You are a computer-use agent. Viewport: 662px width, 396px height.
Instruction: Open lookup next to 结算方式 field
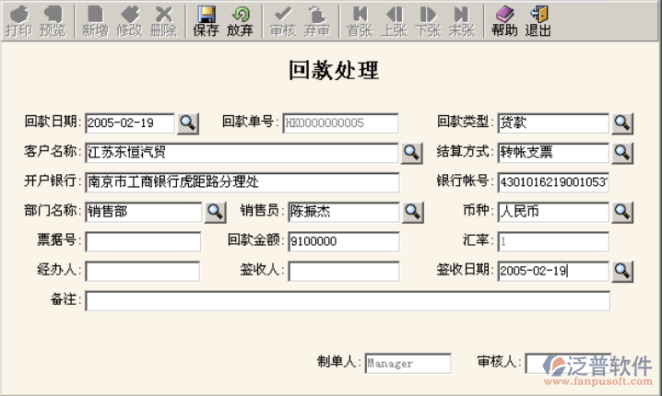pyautogui.click(x=622, y=152)
